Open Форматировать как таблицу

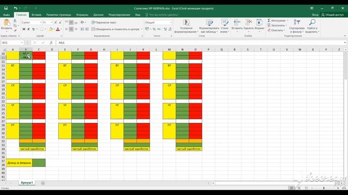pyautogui.click(x=209, y=26)
